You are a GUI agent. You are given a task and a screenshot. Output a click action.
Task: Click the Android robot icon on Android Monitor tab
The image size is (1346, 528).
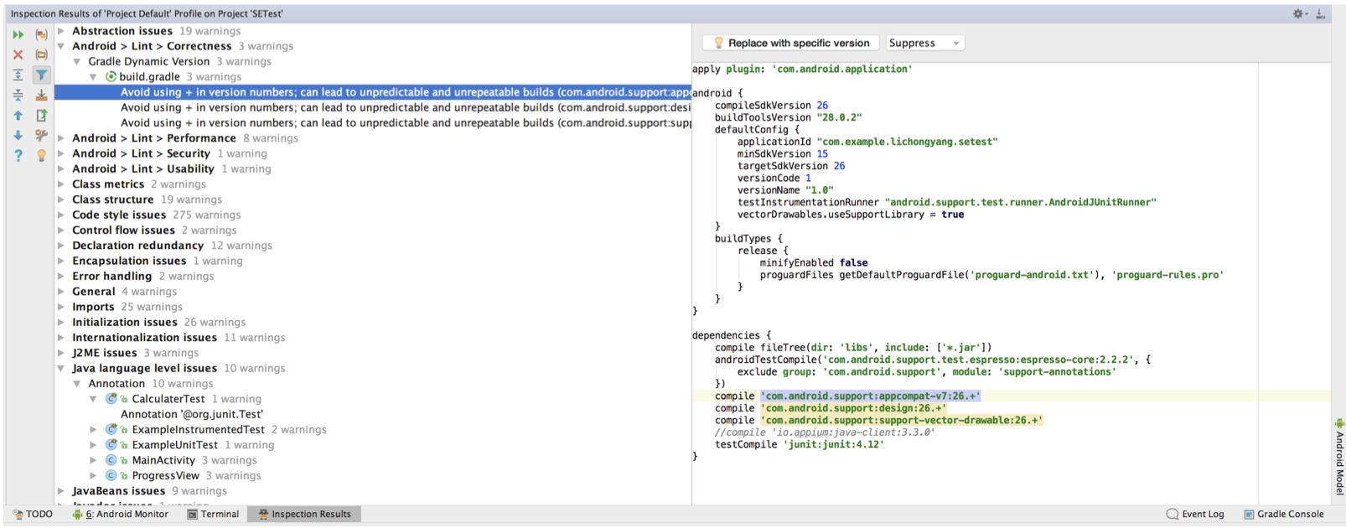(x=77, y=514)
